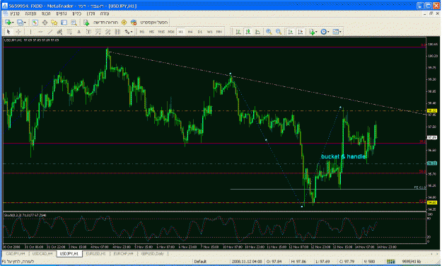Switch chart to M1 timeframe
The image size is (442, 266).
click(x=142, y=32)
